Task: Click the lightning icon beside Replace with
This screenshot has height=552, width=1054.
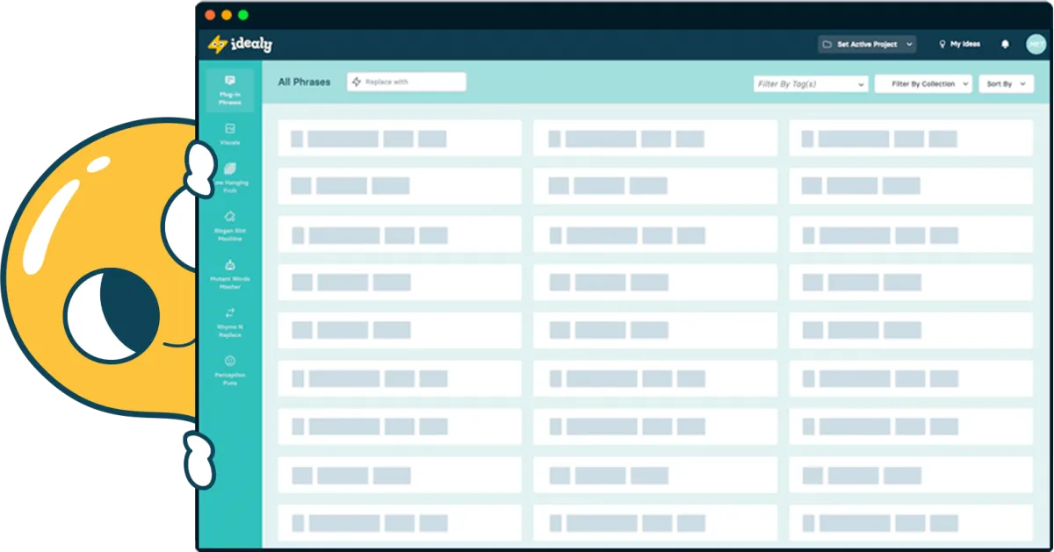Action: tap(356, 82)
